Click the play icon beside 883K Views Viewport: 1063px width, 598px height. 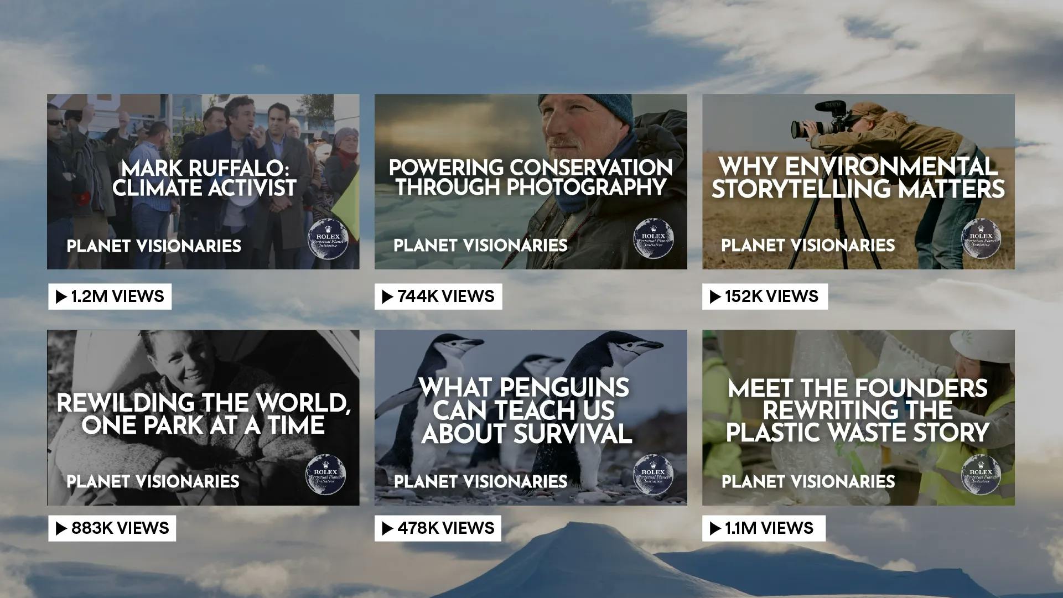(61, 528)
